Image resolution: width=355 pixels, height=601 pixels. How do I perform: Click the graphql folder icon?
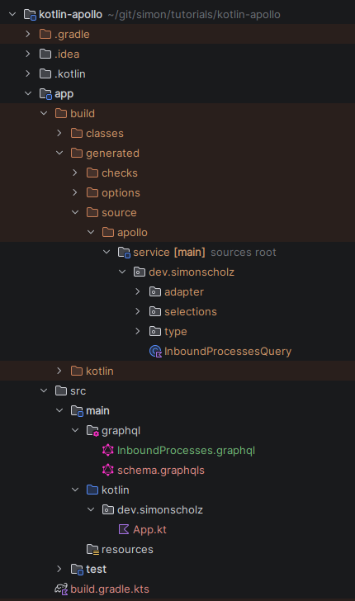[92, 431]
